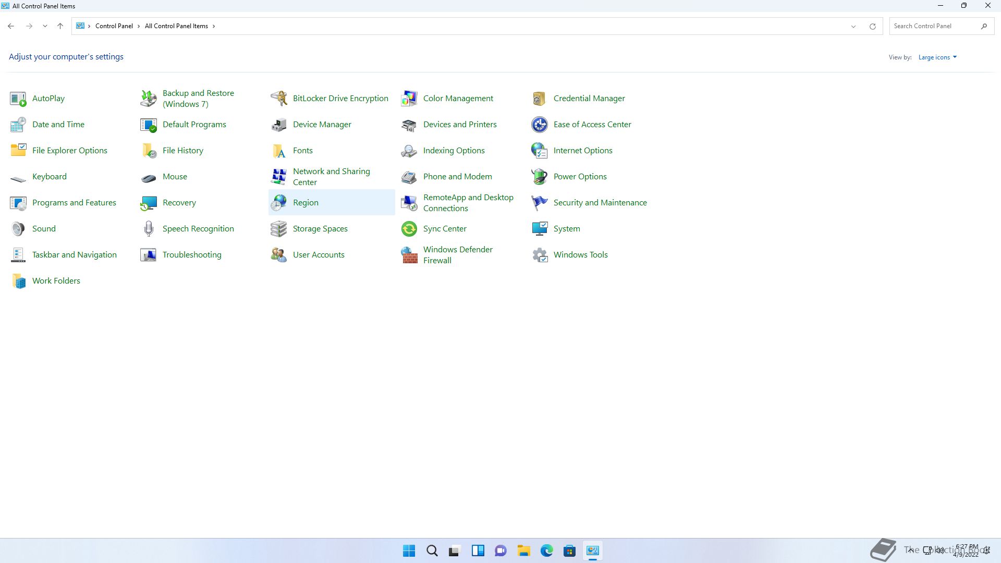Click the Up one level arrow
Image resolution: width=1001 pixels, height=563 pixels.
[x=60, y=26]
